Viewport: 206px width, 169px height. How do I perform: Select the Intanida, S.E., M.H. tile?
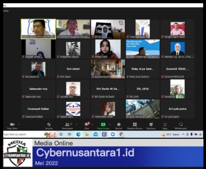click(178, 49)
